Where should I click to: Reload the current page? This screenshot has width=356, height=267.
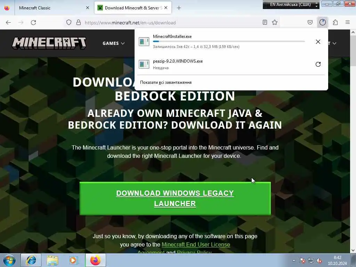33,23
